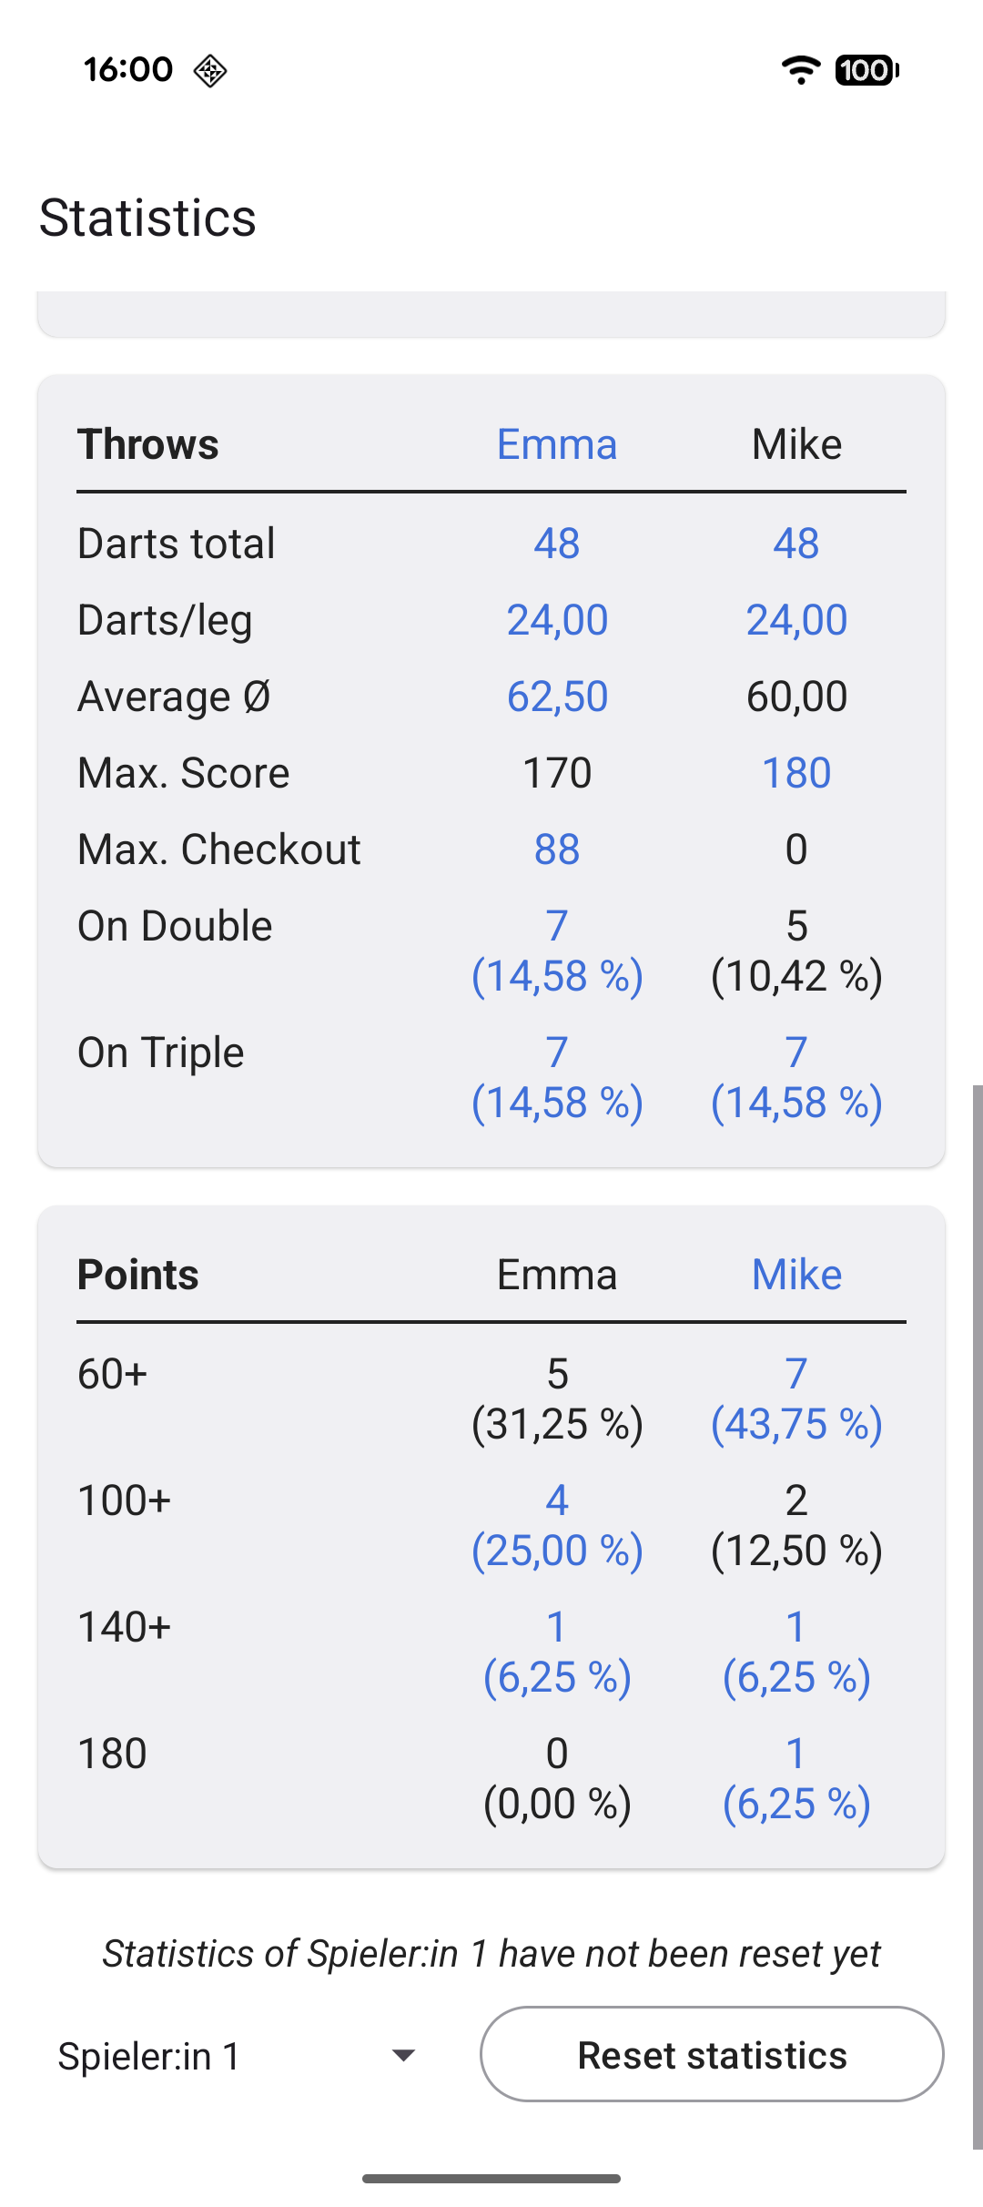Tap the Statistics page title
The width and height of the screenshot is (983, 2207).
(148, 219)
